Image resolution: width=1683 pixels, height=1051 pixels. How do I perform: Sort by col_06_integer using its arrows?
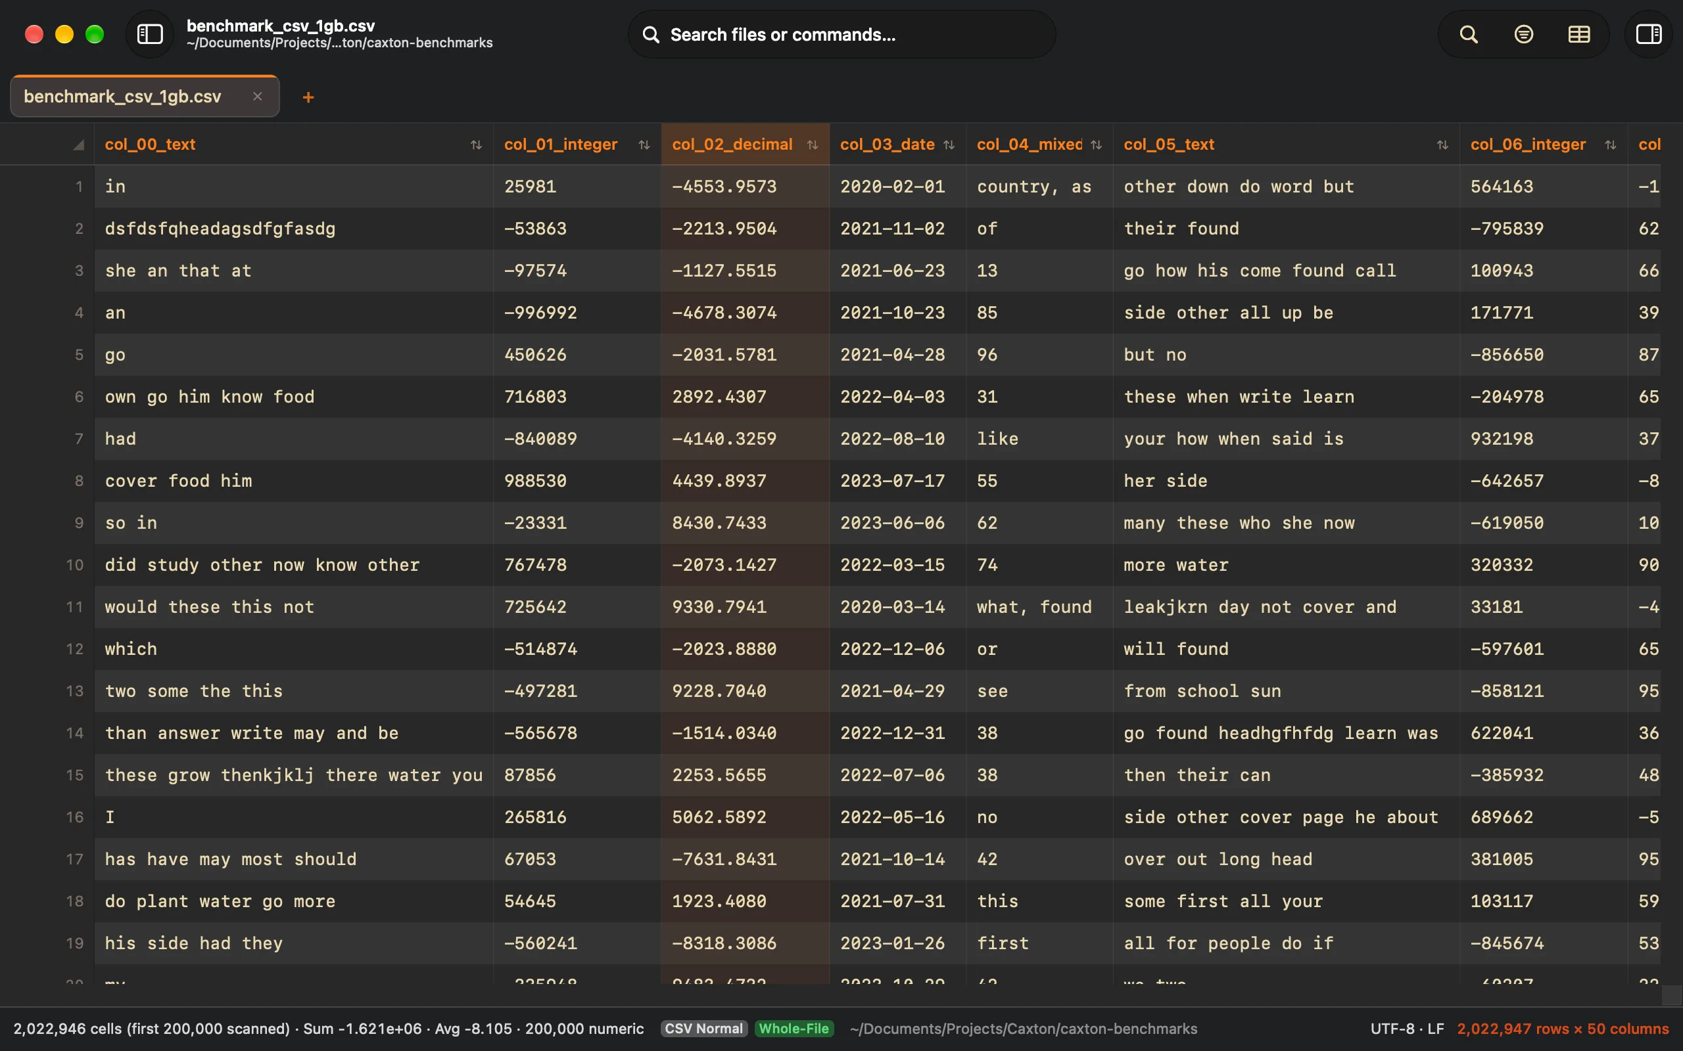[1611, 145]
